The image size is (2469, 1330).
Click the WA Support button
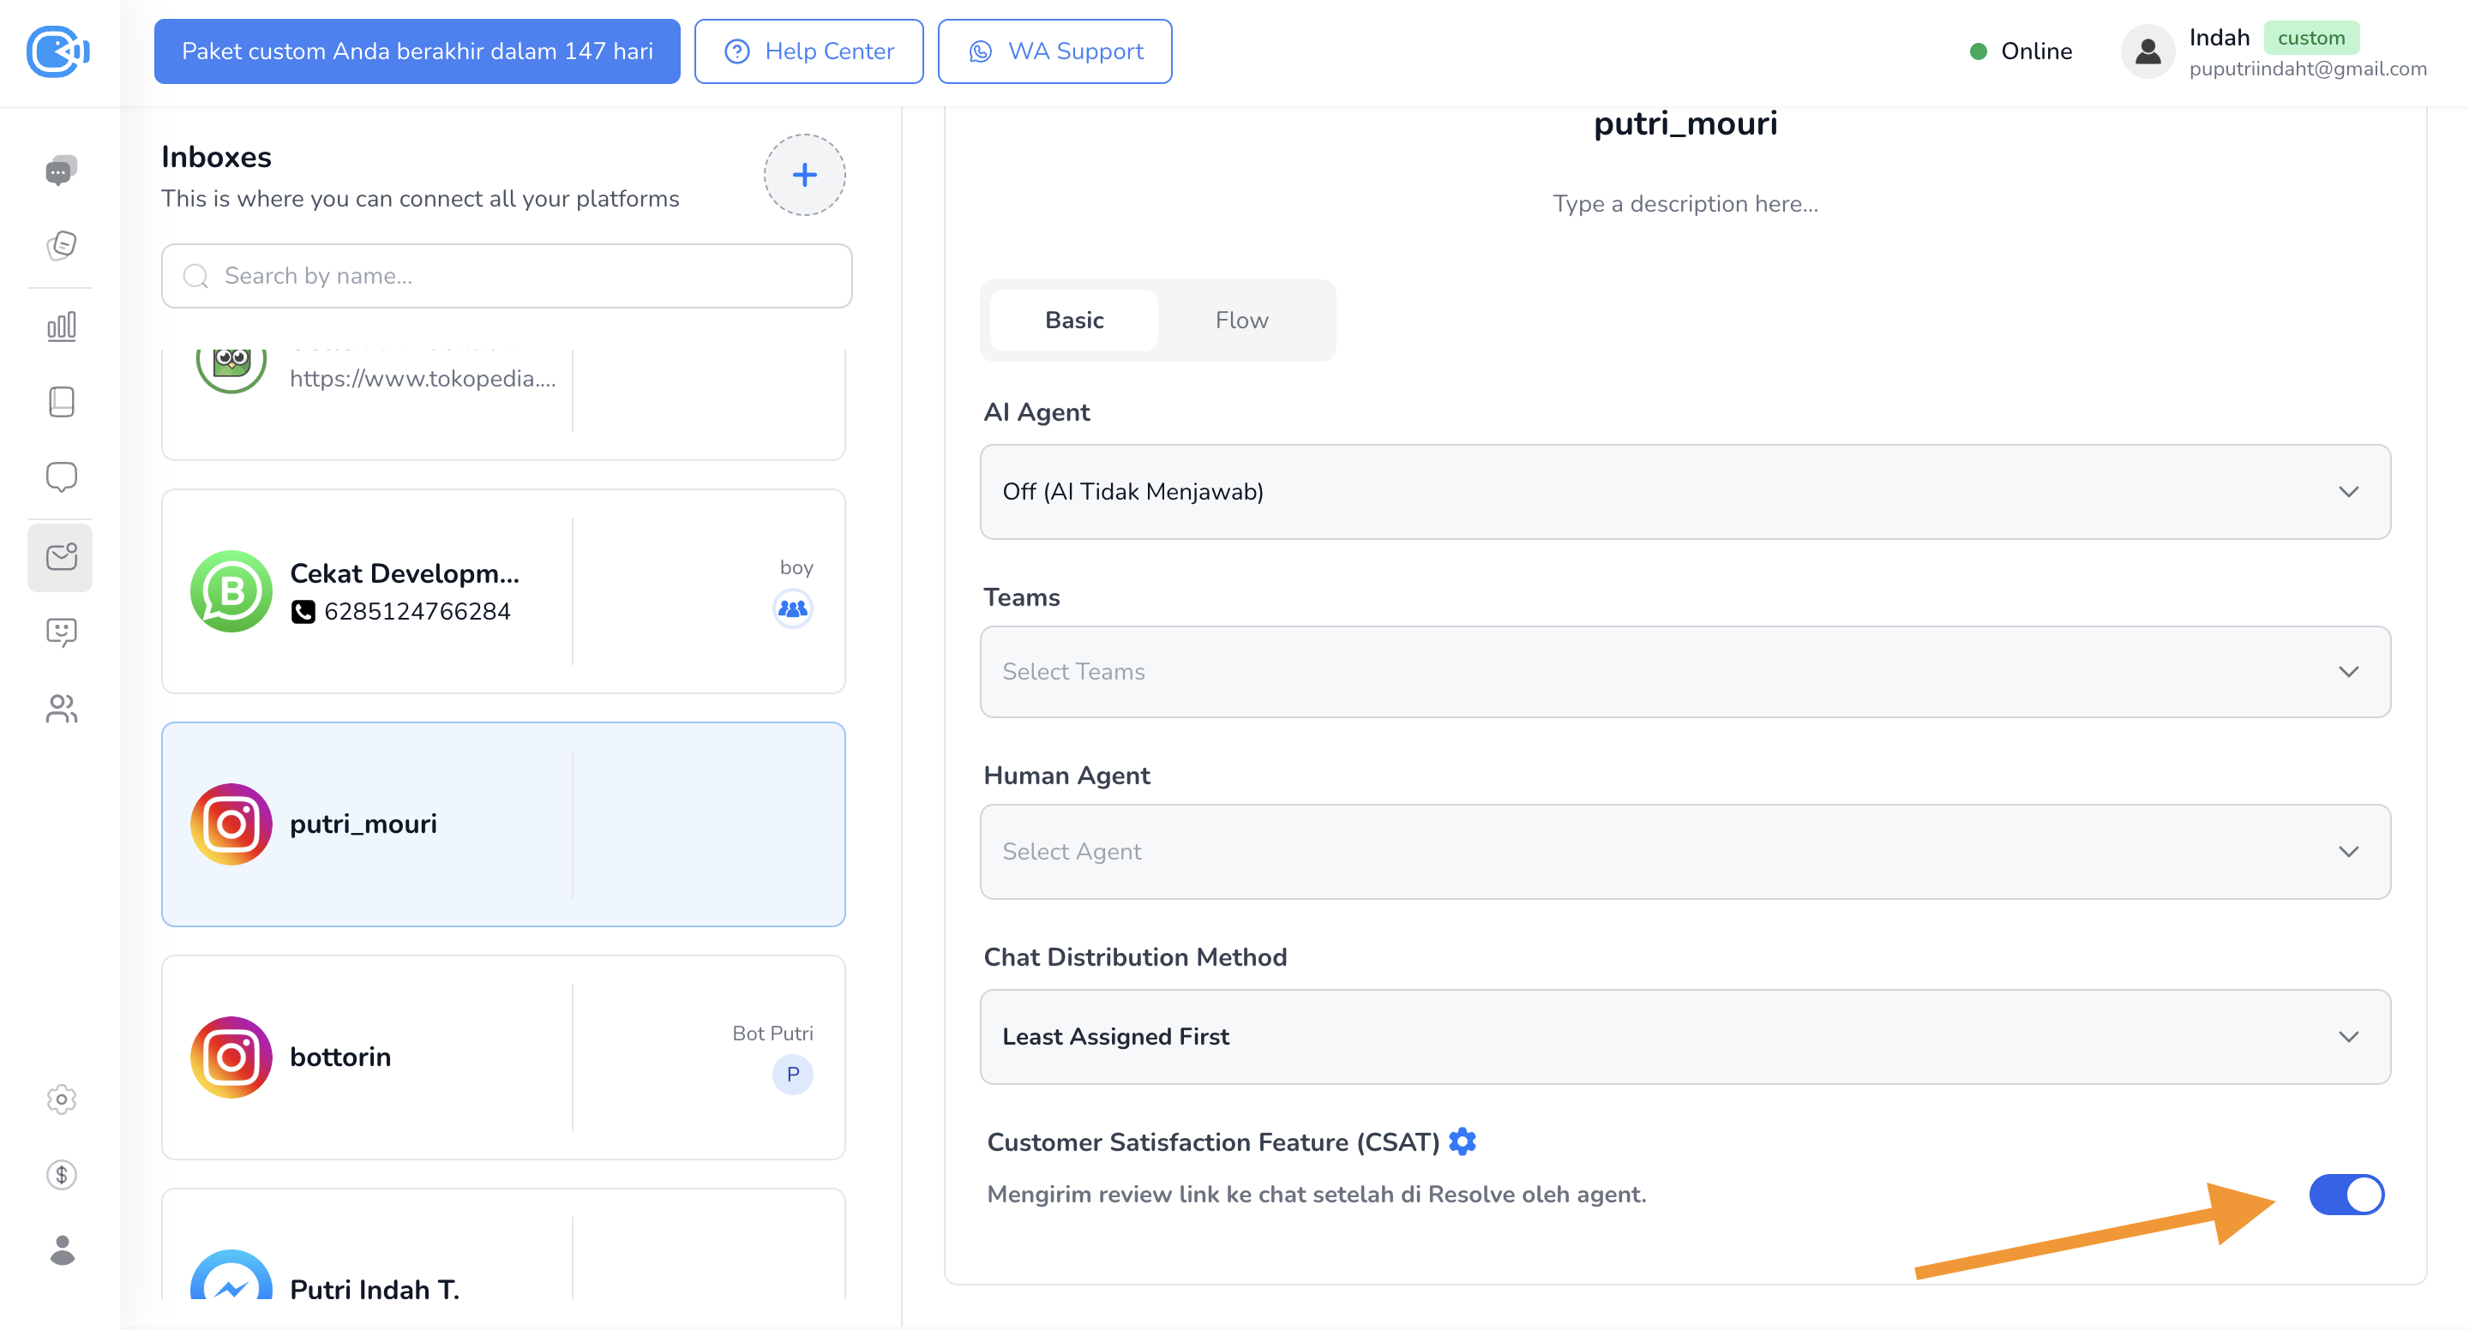(1054, 51)
